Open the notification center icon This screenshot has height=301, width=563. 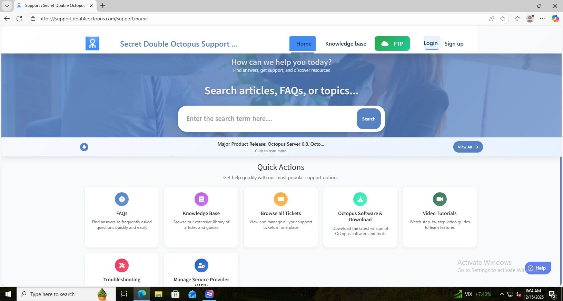552,294
